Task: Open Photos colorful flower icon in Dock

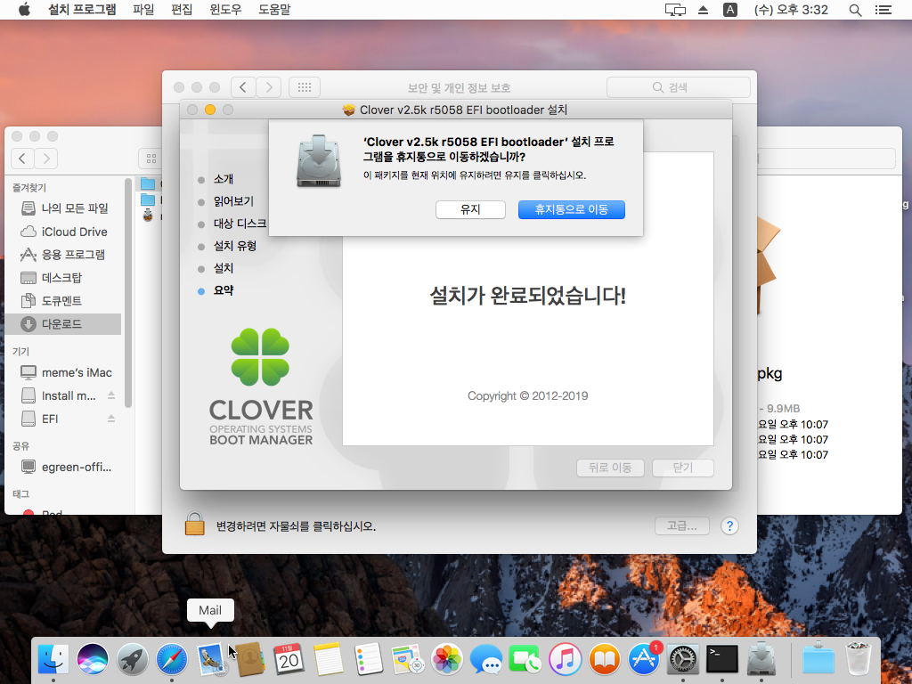Action: (447, 660)
